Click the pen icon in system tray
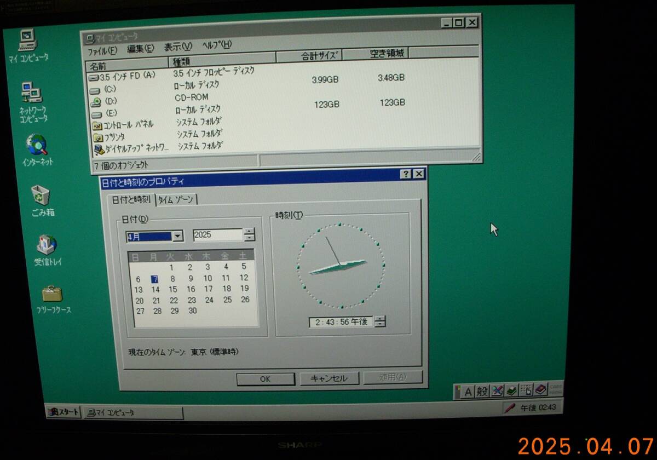 [x=510, y=408]
